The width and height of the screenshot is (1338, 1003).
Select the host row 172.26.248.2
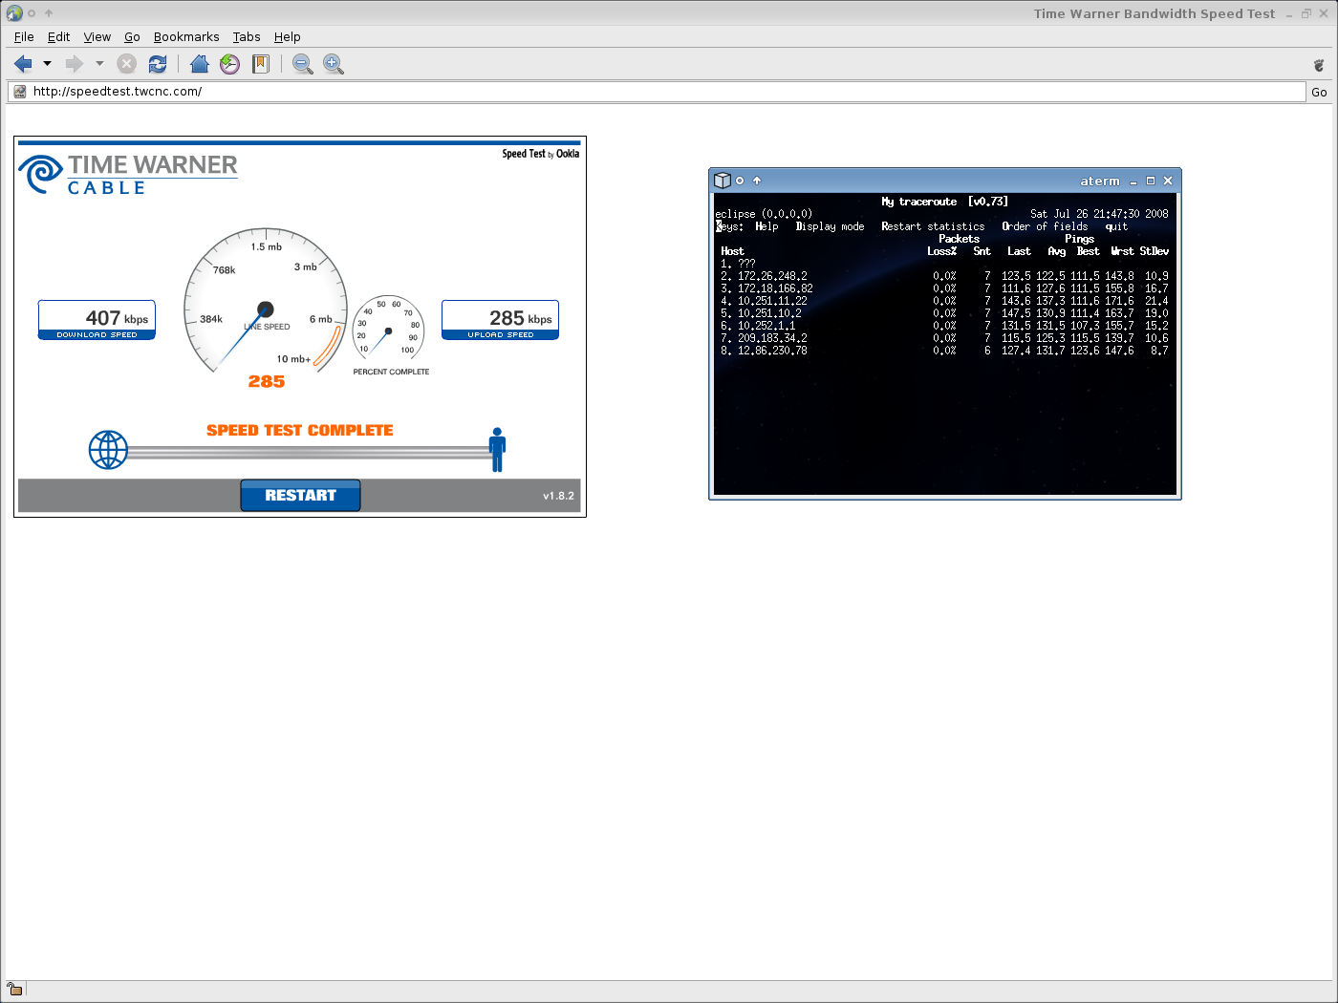944,276
